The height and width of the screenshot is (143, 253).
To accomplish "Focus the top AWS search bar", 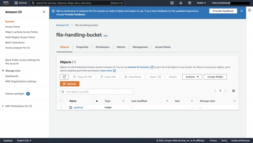I will pos(77,3).
